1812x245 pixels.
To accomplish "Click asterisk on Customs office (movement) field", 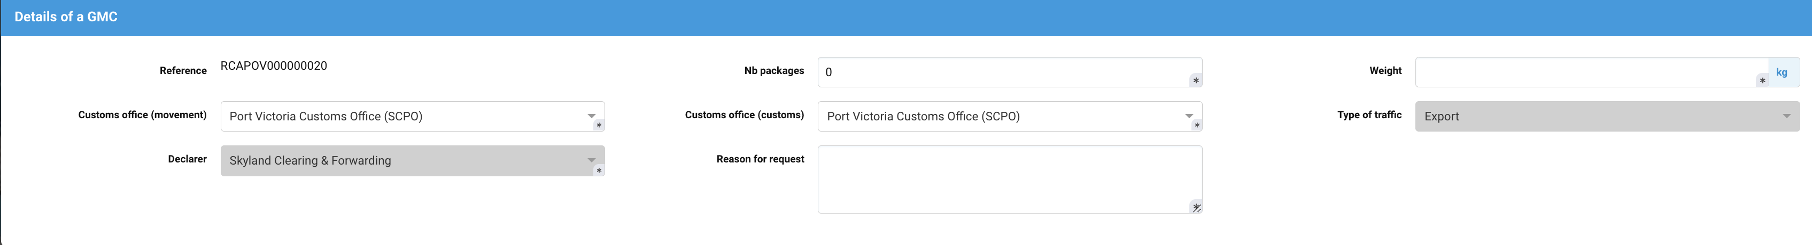I will [599, 125].
